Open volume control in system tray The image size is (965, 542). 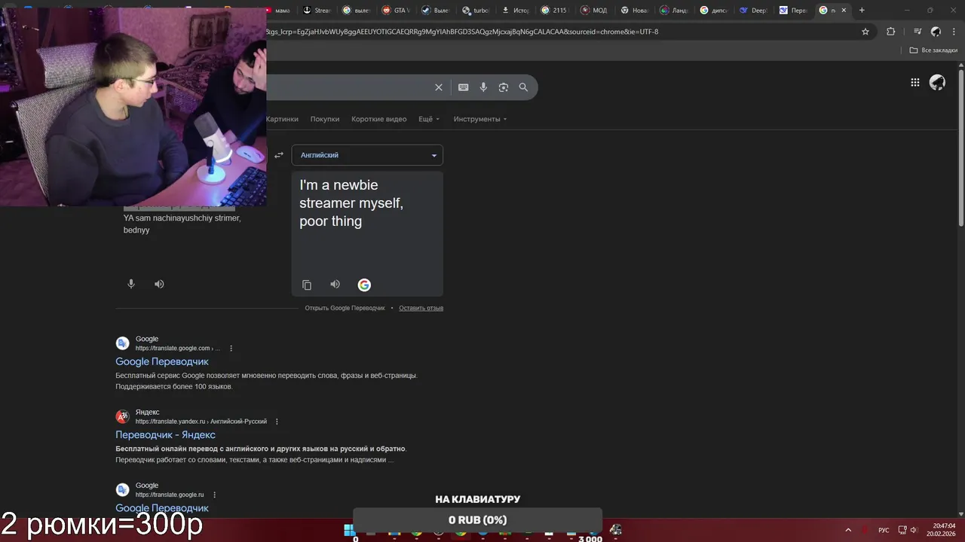click(914, 530)
